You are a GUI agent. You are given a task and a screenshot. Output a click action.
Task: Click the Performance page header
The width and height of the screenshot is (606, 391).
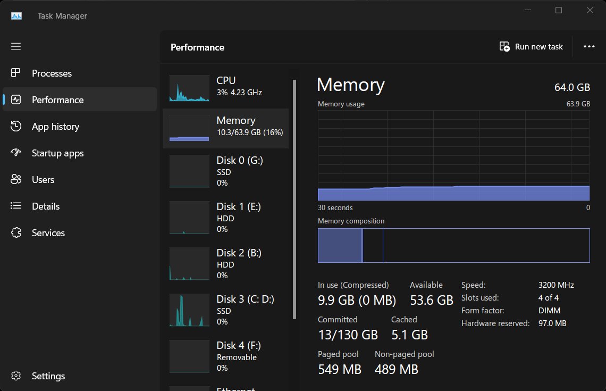[198, 47]
